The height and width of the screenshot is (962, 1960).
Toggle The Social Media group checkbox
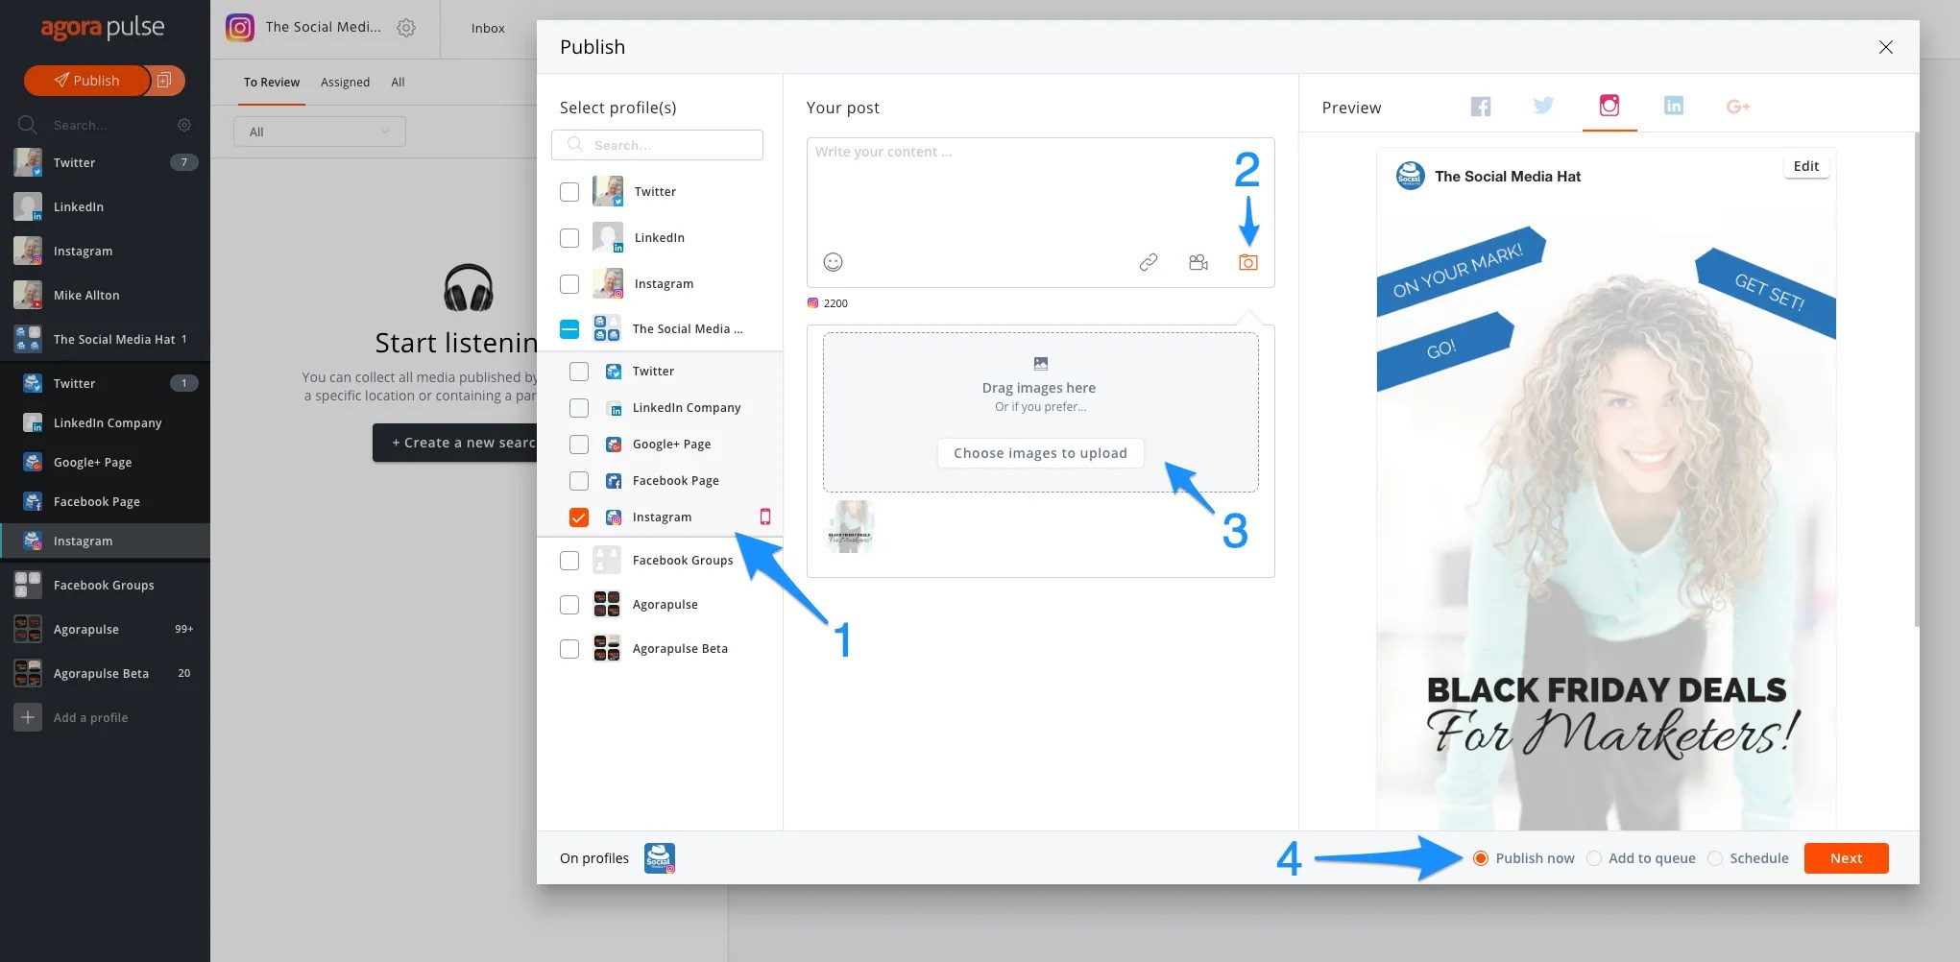click(x=569, y=329)
